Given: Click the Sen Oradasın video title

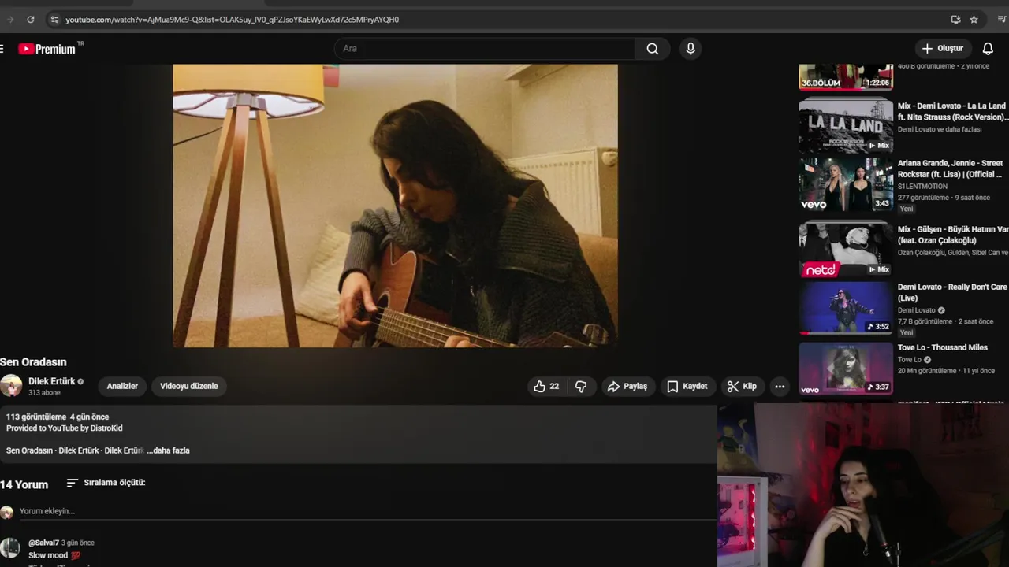Looking at the screenshot, I should tap(33, 362).
